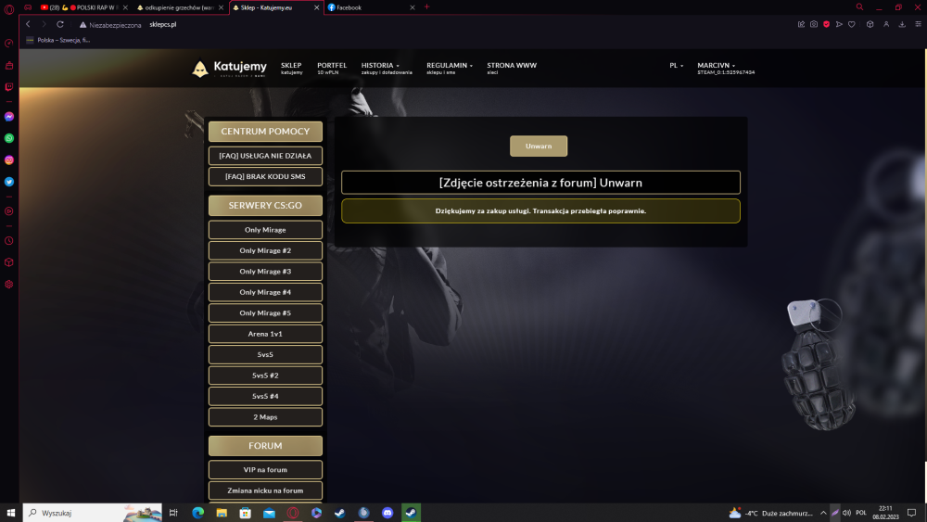
Task: Click the Katujemy logo
Action: coord(229,69)
